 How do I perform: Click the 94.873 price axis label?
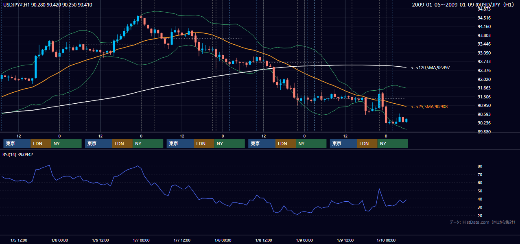485,9
